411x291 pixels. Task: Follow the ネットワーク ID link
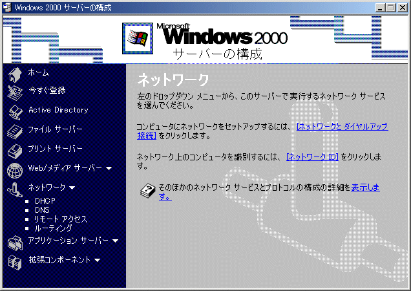point(312,157)
